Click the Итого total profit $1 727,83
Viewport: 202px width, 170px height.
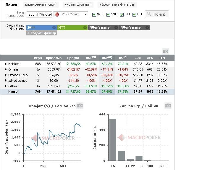tap(73, 91)
